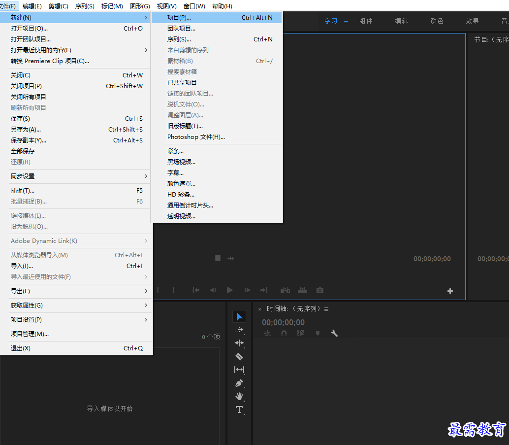This screenshot has width=509, height=445.
Task: Choose HD 彩条... menu entry
Action: point(217,194)
